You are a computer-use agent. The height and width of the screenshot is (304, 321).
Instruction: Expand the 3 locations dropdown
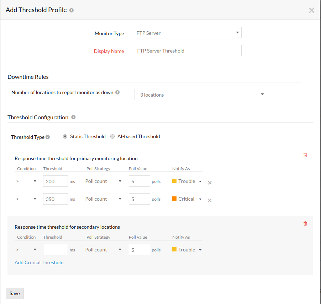click(x=202, y=95)
